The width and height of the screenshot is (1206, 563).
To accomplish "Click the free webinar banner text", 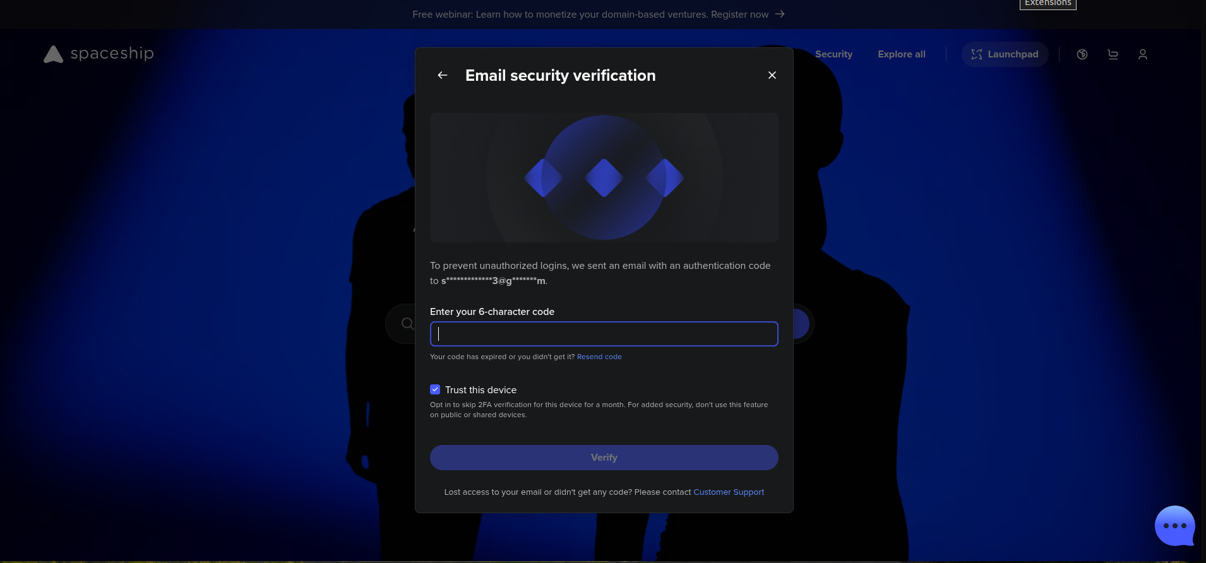I will [x=590, y=15].
